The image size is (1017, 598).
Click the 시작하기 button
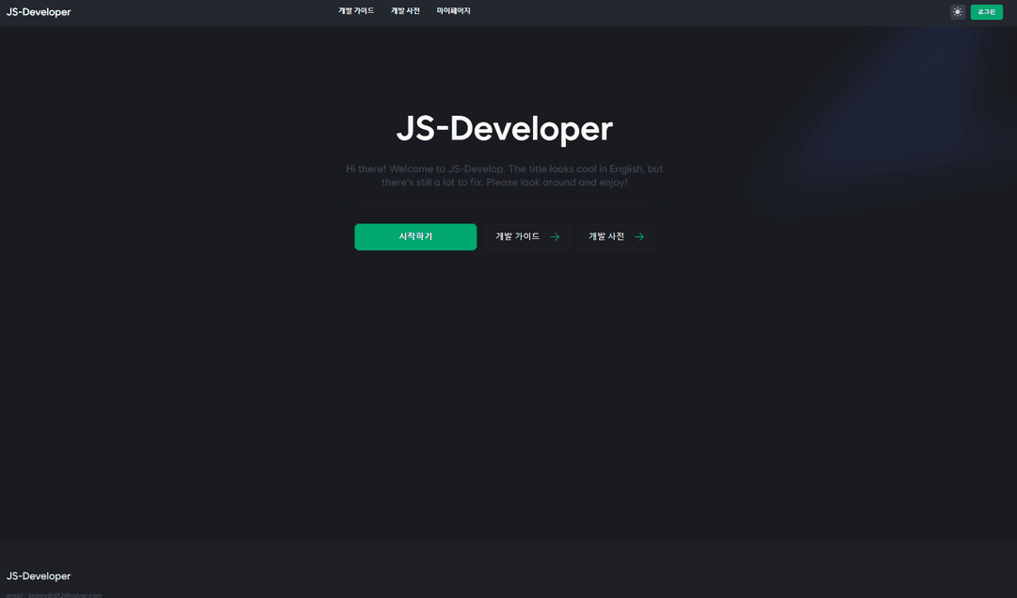click(x=415, y=236)
